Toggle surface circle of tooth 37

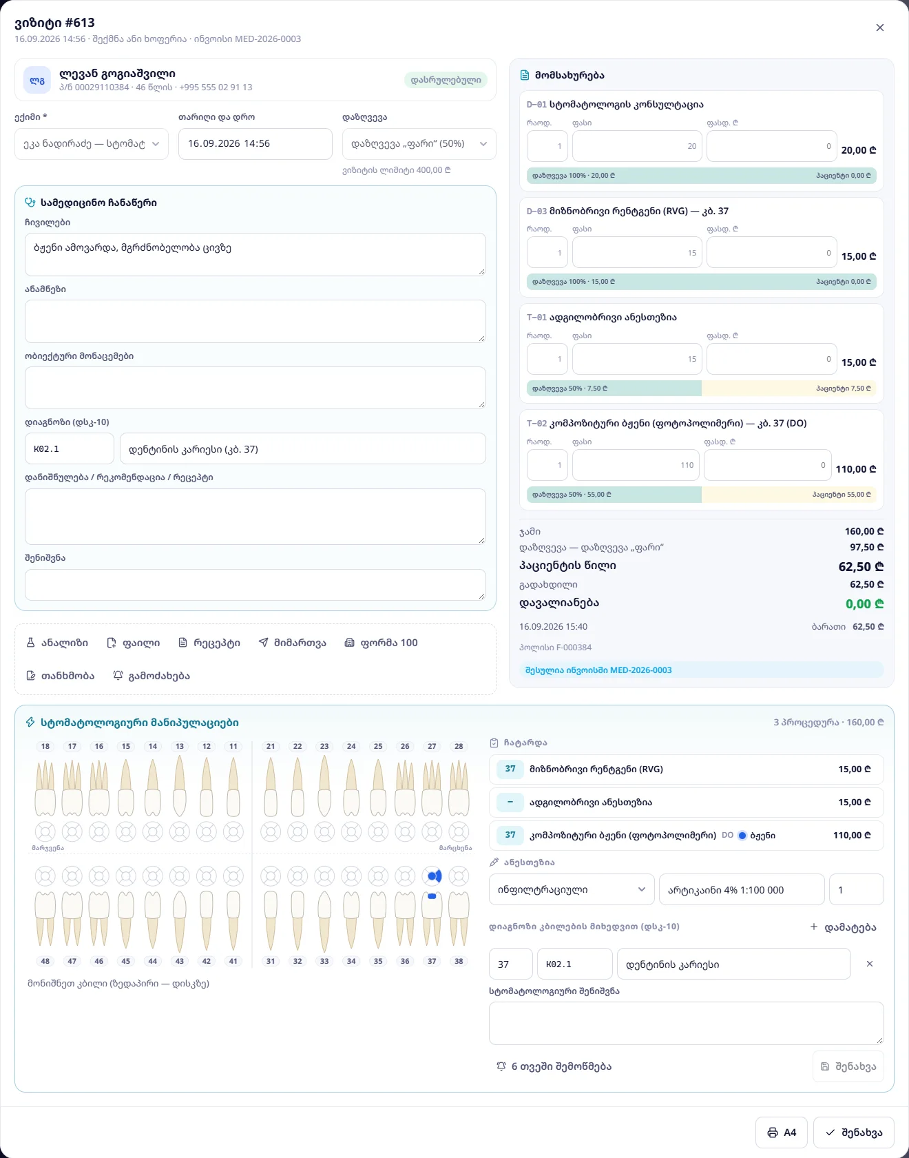432,876
